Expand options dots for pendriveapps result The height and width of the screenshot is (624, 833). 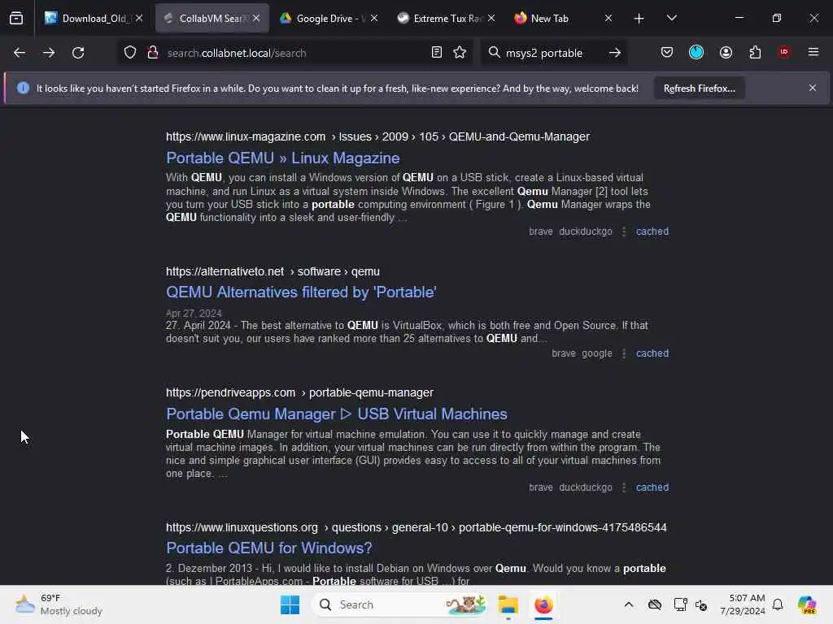[x=624, y=487]
